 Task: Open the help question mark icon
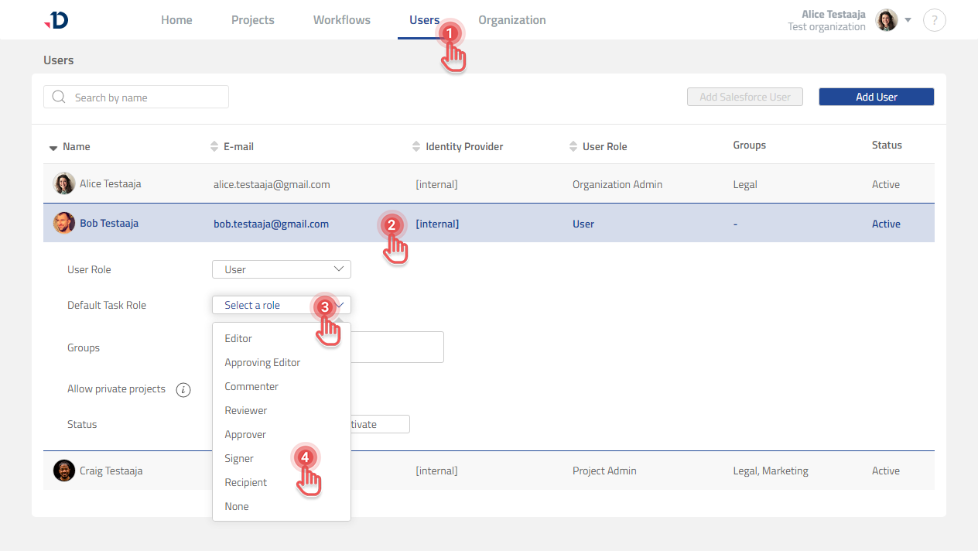(934, 19)
